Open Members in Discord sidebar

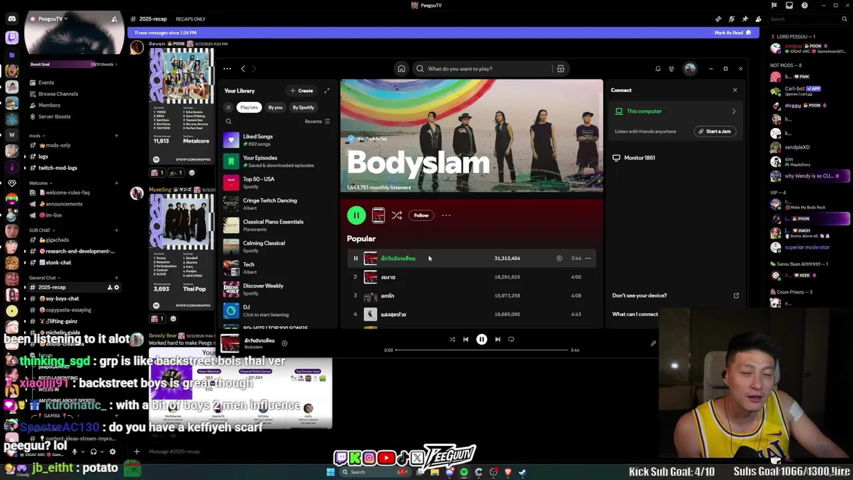(x=73, y=105)
